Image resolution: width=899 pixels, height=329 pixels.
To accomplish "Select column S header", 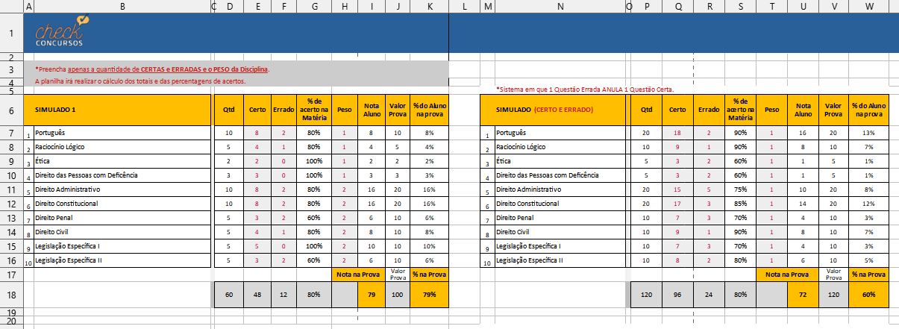I will (x=740, y=6).
